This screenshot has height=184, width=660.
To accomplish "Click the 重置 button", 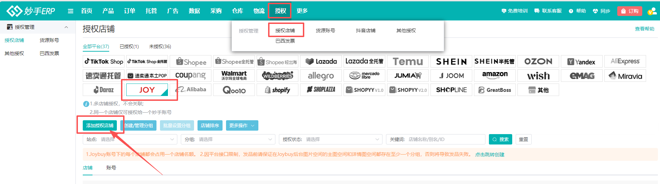I will click(x=523, y=139).
